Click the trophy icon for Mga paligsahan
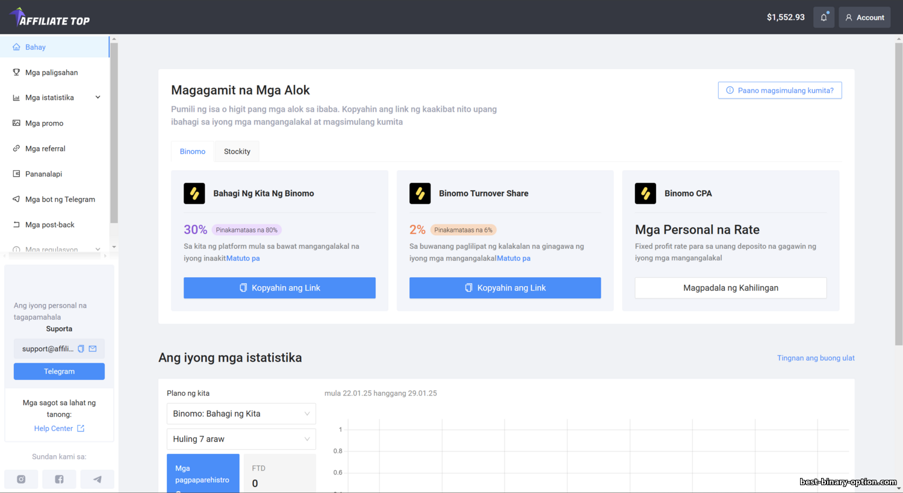 16,72
